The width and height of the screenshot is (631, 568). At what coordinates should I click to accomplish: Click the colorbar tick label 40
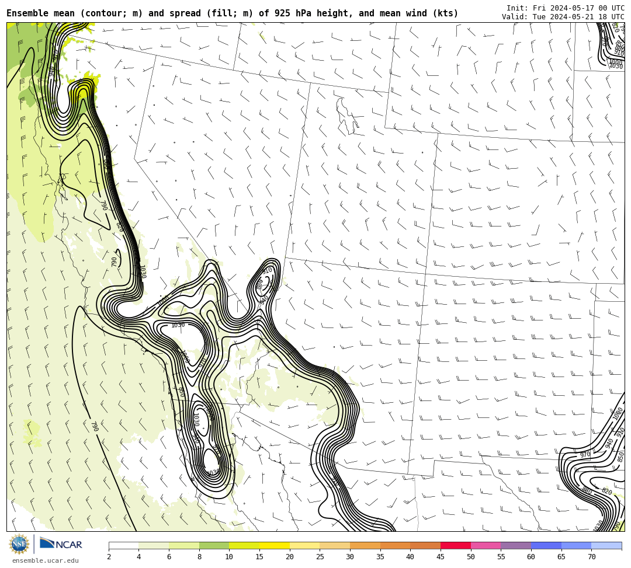(410, 557)
